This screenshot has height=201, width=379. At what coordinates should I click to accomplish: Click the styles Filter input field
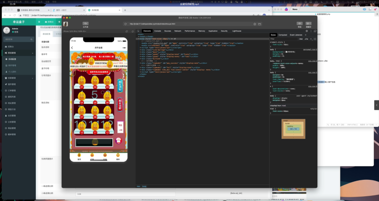point(283,39)
